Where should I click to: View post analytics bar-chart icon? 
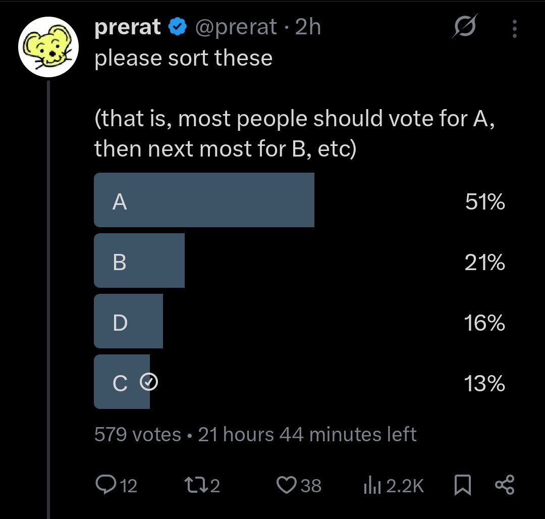pos(372,485)
